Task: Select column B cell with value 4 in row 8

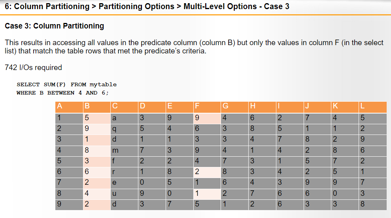Action: (96, 194)
